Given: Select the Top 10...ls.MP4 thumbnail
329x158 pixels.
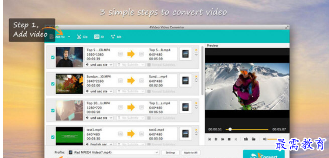Looking at the screenshot, I should coord(69,110).
